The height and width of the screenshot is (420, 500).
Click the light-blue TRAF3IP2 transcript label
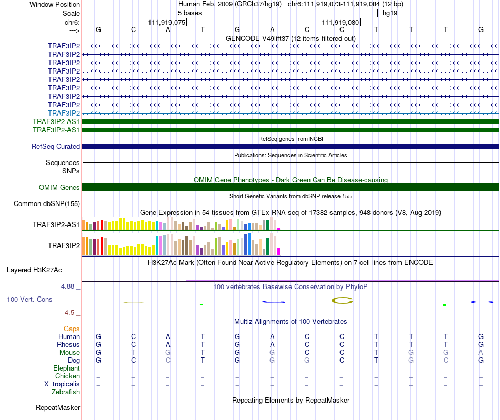64,113
